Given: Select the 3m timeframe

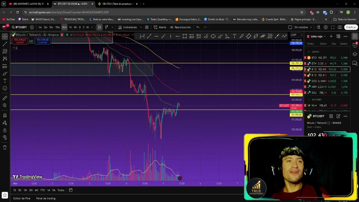Looking at the screenshot, I should pos(45,27).
